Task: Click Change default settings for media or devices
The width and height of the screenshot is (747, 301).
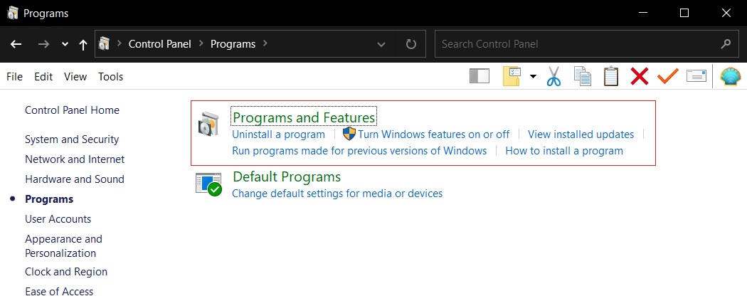Action: pyautogui.click(x=337, y=194)
